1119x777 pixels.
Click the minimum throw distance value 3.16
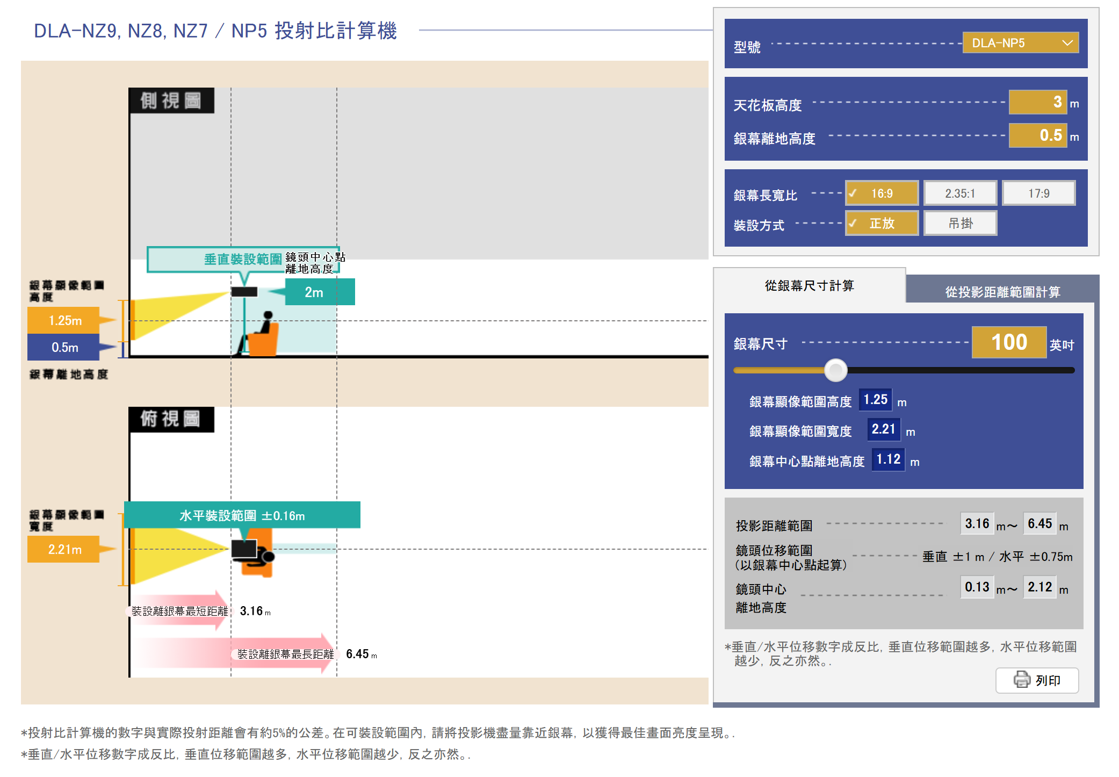click(977, 523)
